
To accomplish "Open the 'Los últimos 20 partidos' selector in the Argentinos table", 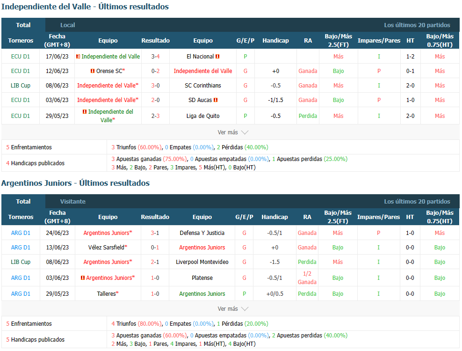I will click(417, 201).
